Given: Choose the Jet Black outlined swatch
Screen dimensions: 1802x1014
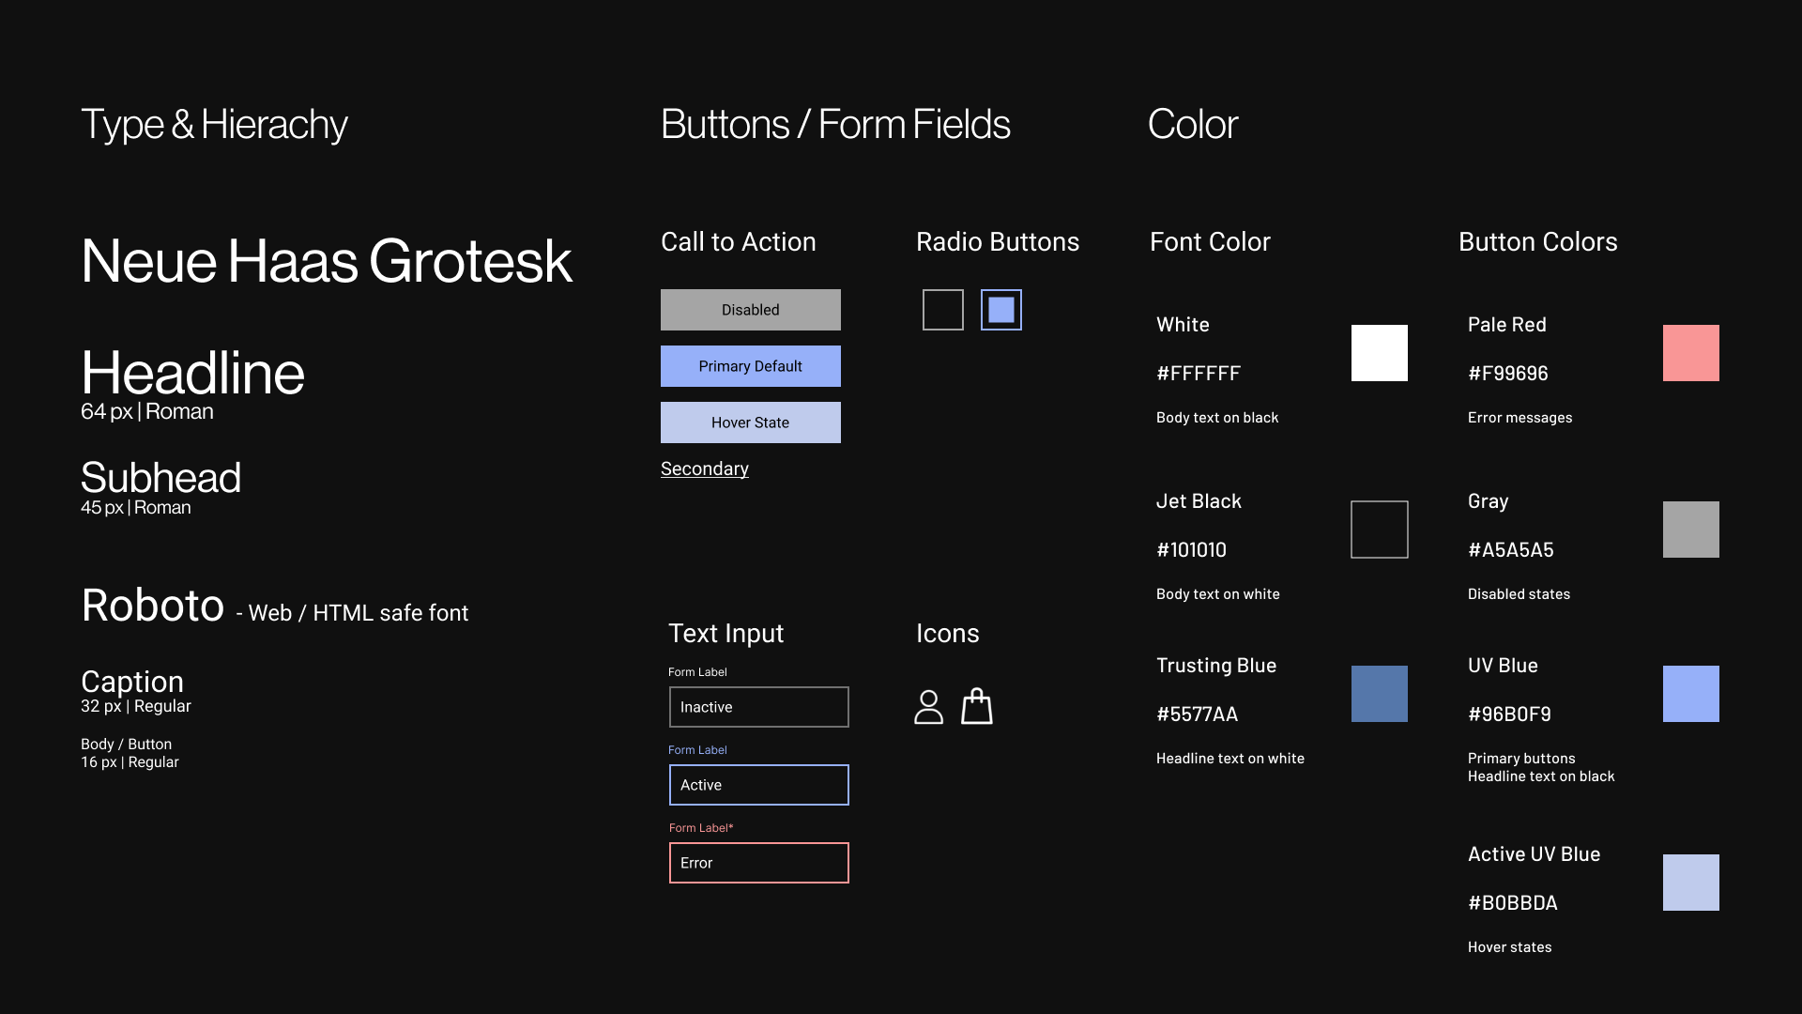Looking at the screenshot, I should 1379,530.
